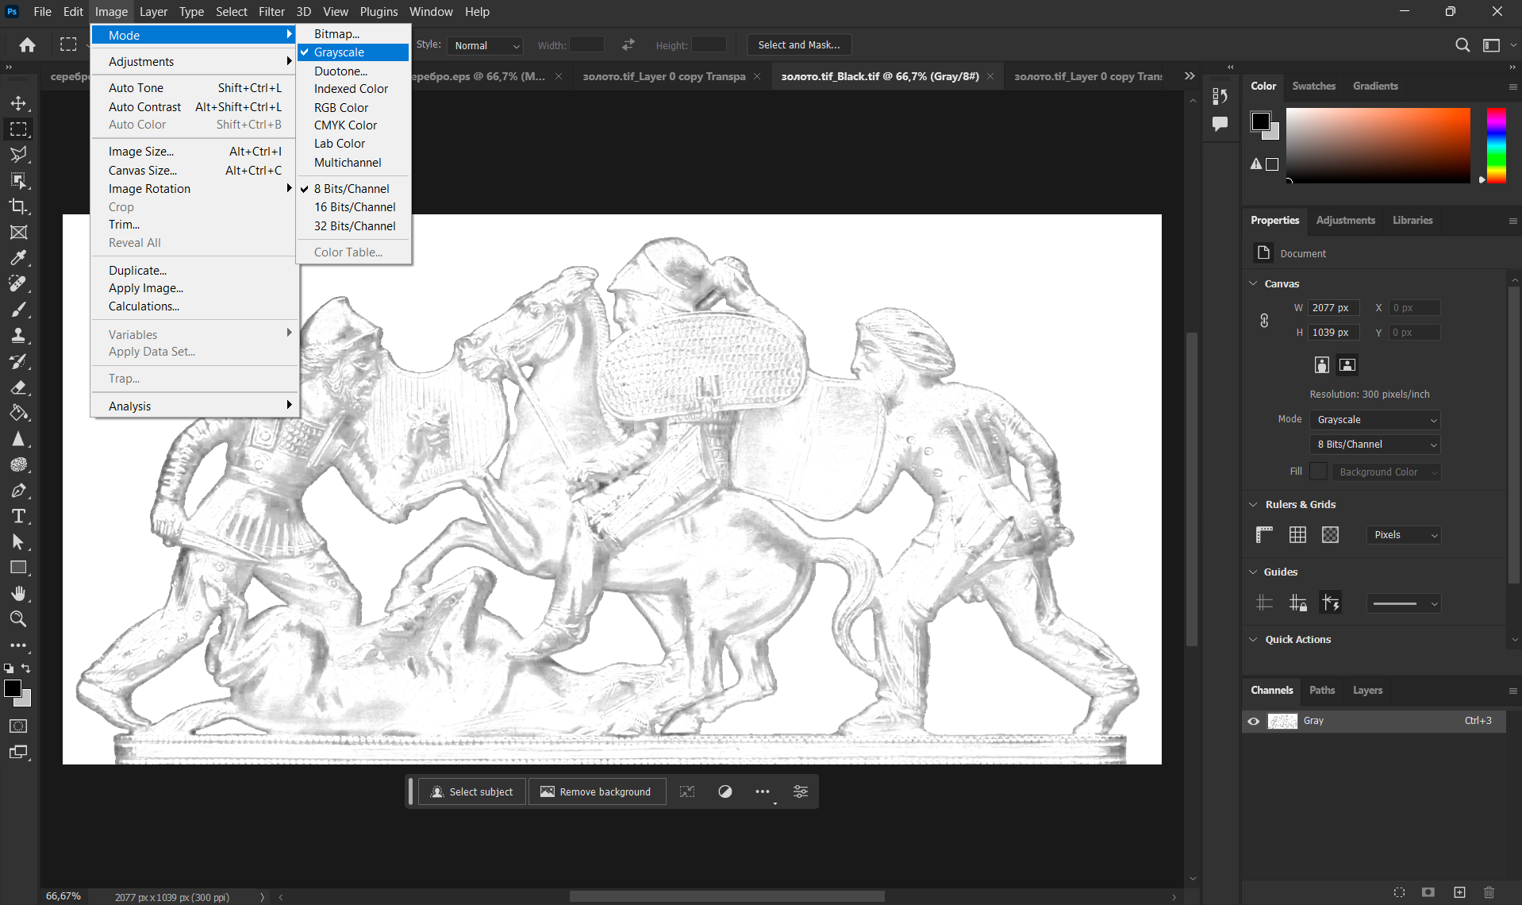Select the Sponge tool
This screenshot has height=905, width=1522.
18,464
